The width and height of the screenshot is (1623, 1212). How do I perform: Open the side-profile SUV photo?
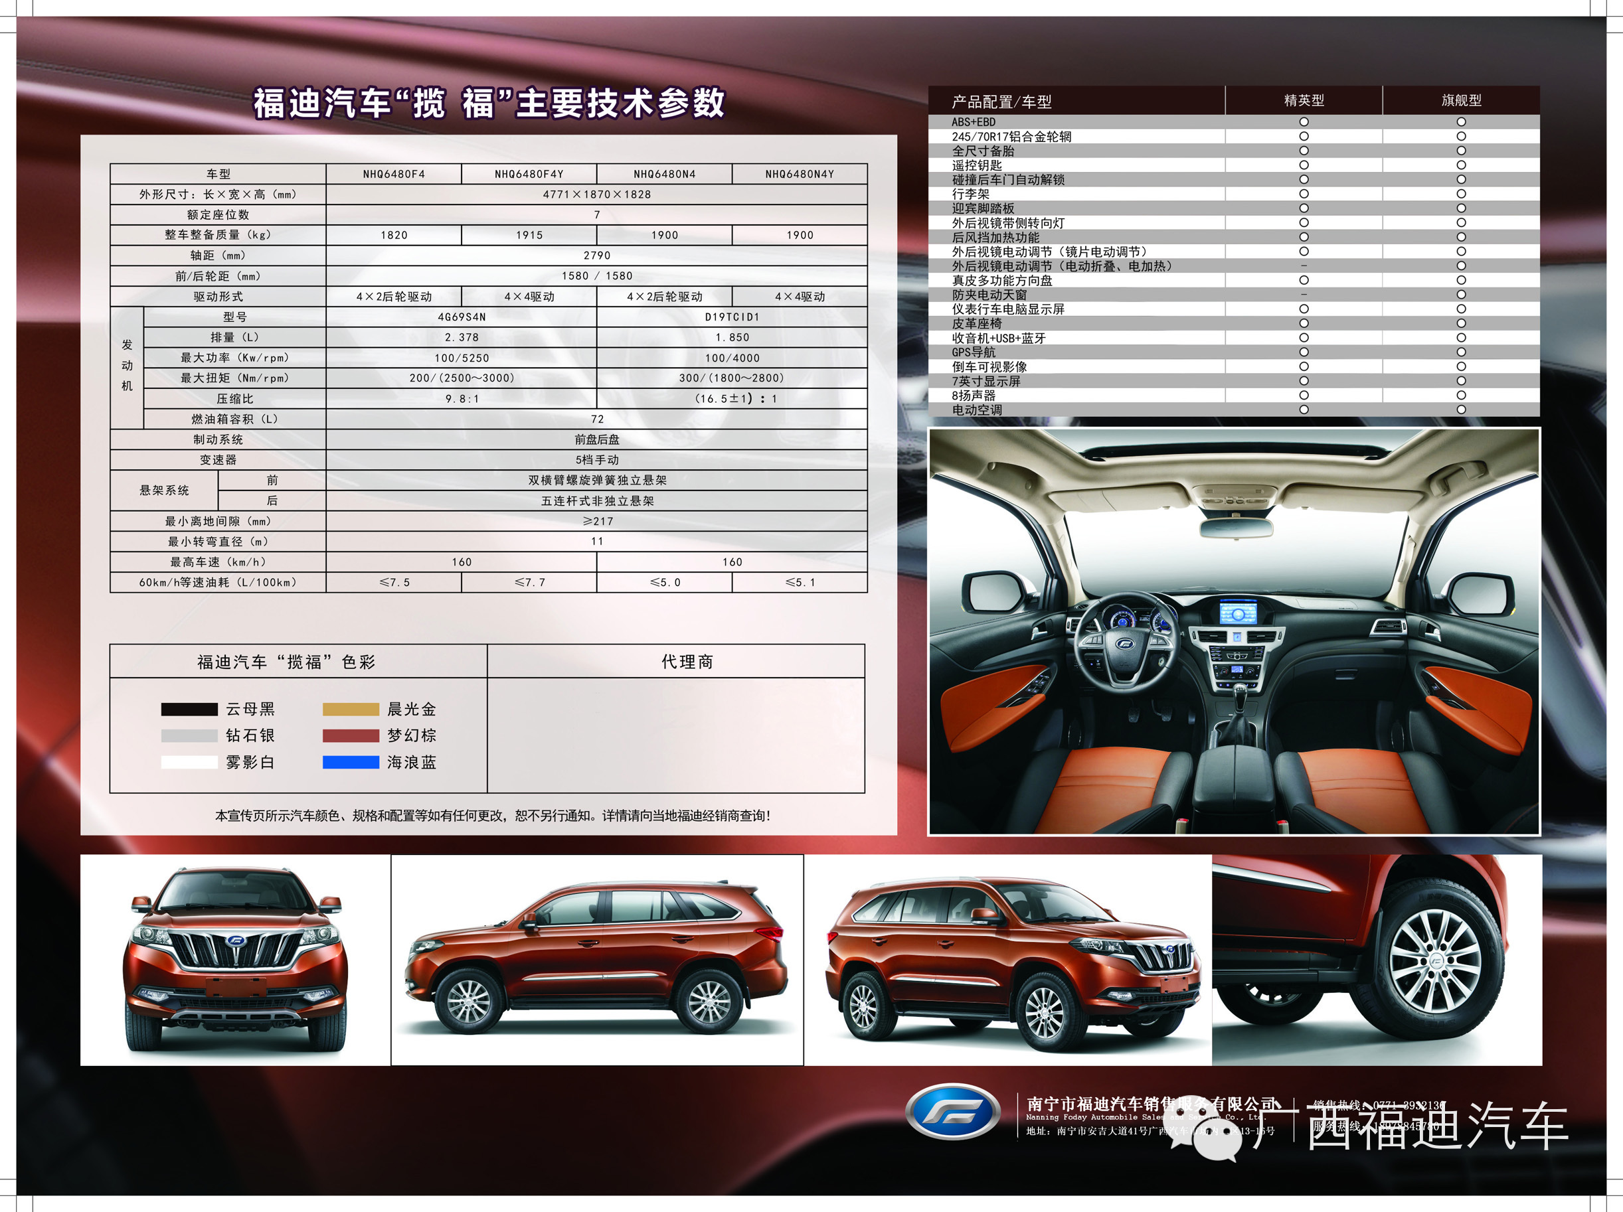[597, 960]
